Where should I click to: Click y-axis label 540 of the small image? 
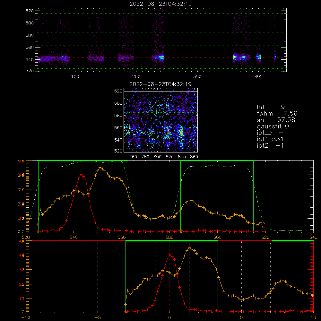(118, 140)
